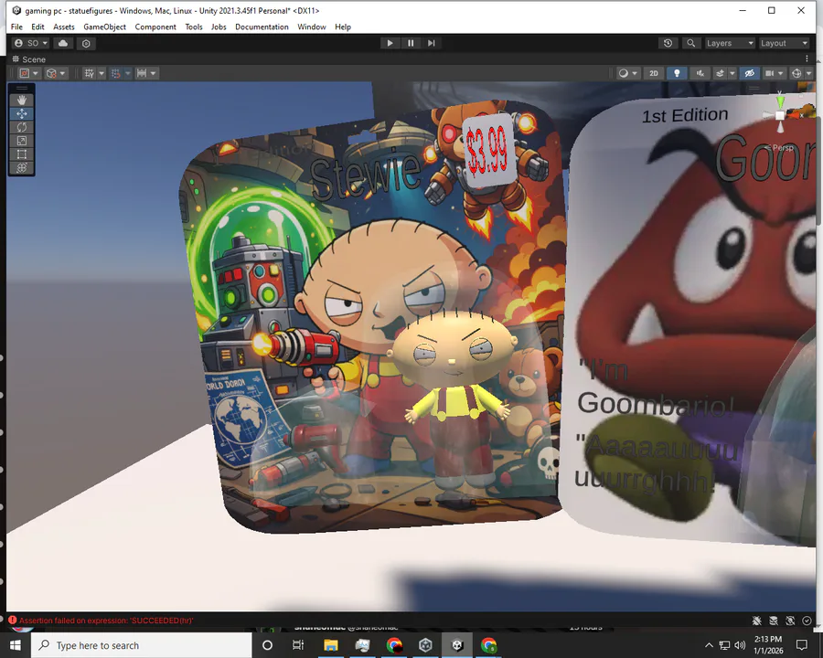Expand the scene camera dropdown arrow

[781, 73]
